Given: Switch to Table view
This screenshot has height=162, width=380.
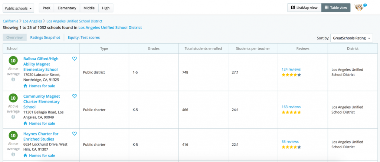Looking at the screenshot, I should (x=336, y=8).
